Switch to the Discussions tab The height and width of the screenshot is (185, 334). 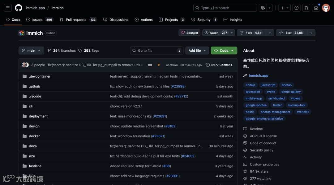(x=116, y=19)
